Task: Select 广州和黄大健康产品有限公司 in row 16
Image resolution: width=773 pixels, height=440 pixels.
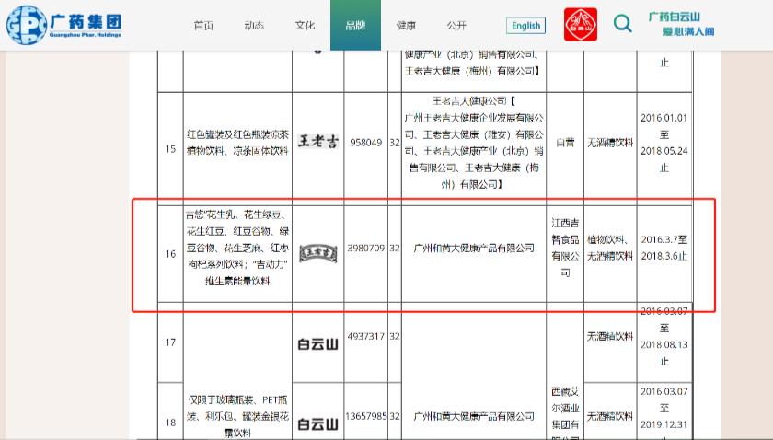Action: pyautogui.click(x=474, y=249)
